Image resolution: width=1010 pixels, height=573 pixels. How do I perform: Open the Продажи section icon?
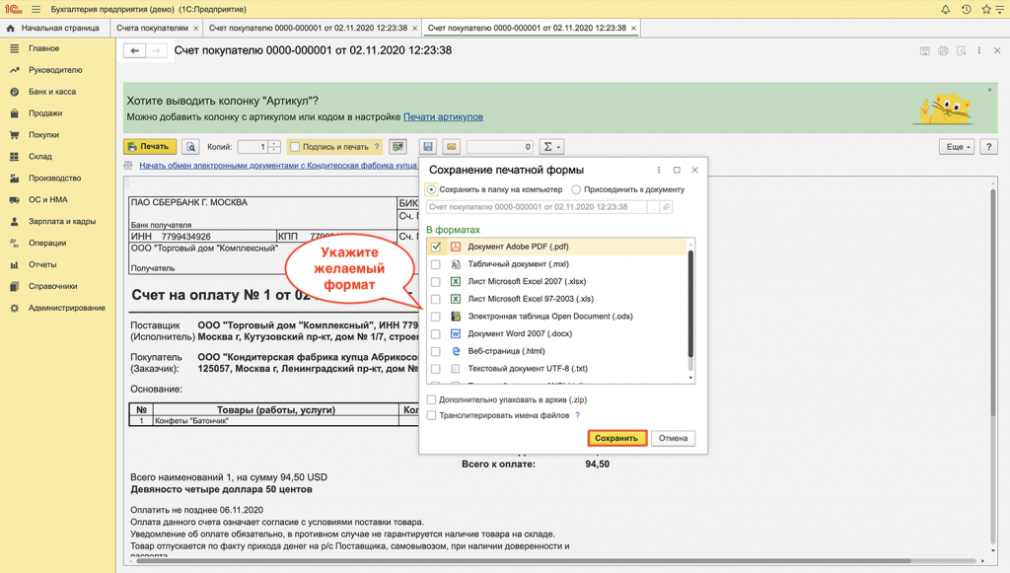coord(14,113)
